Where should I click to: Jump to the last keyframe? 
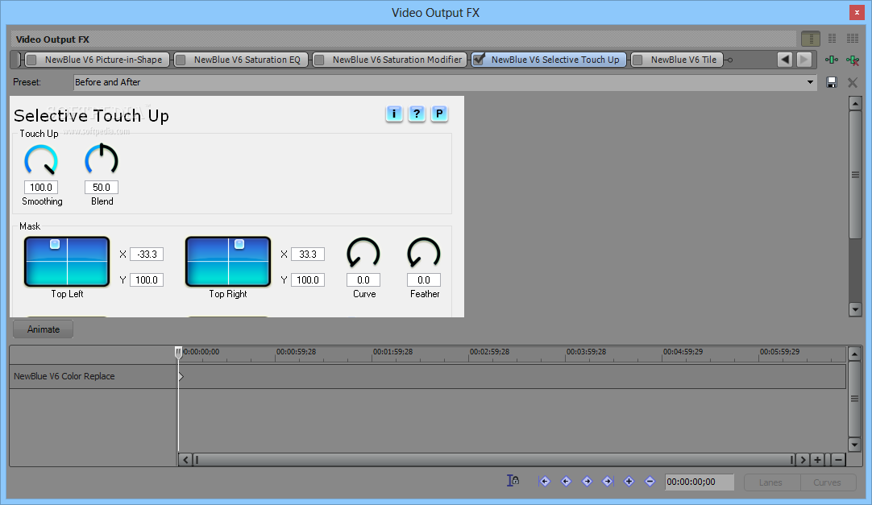pos(608,481)
